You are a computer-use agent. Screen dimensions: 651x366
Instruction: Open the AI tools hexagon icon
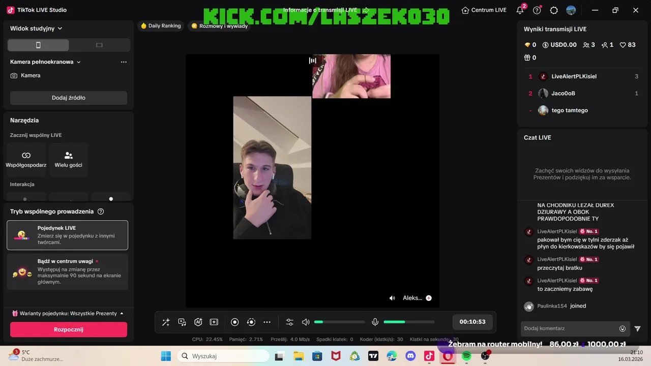198,322
